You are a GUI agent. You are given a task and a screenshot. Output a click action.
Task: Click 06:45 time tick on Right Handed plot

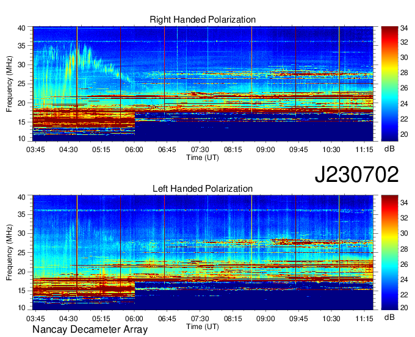[167, 150]
